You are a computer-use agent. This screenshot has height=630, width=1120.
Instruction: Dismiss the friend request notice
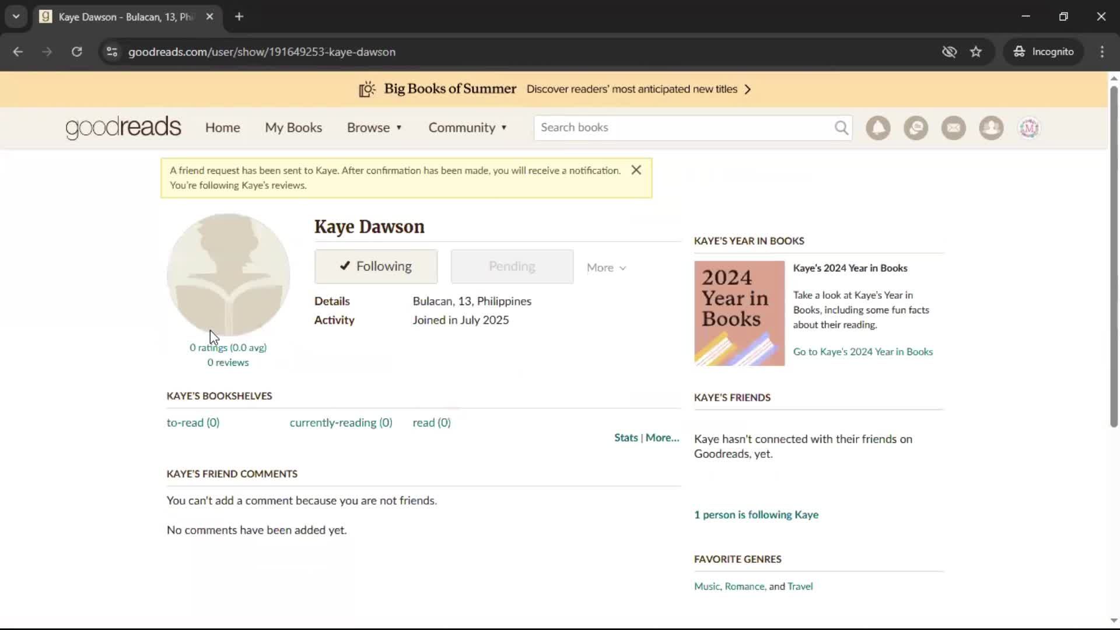[636, 170]
